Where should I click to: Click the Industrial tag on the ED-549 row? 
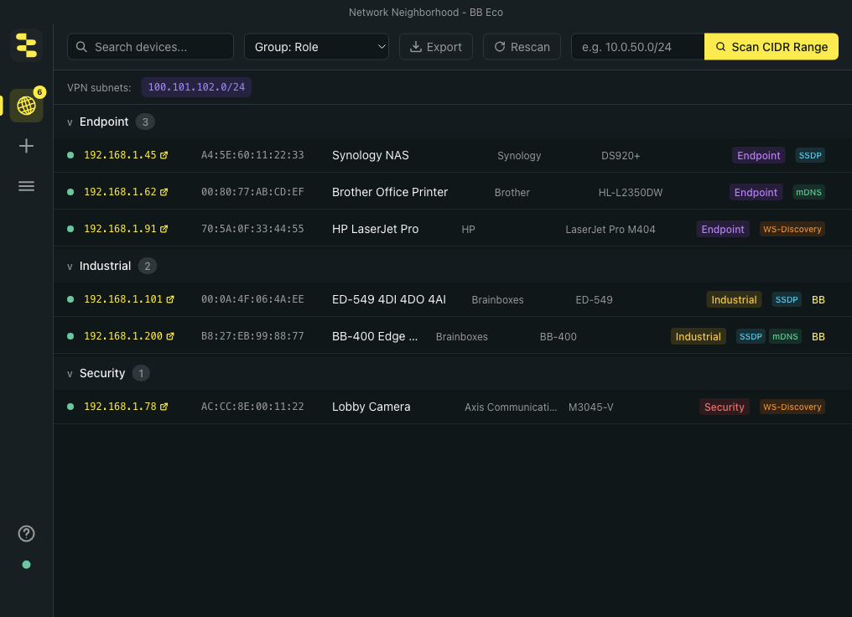coord(734,300)
